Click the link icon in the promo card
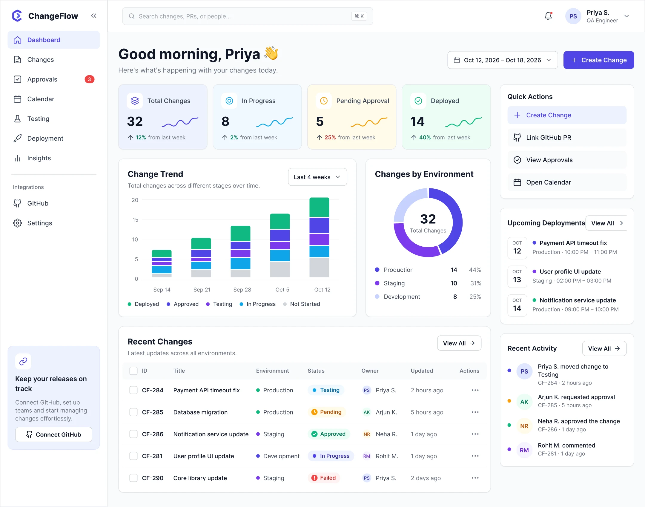Image resolution: width=645 pixels, height=507 pixels. [23, 362]
